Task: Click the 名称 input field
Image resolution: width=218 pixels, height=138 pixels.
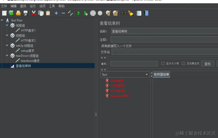Action: click(x=164, y=31)
